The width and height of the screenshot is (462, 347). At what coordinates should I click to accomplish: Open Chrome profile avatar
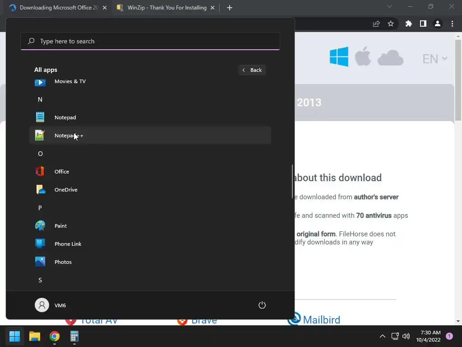(x=438, y=23)
